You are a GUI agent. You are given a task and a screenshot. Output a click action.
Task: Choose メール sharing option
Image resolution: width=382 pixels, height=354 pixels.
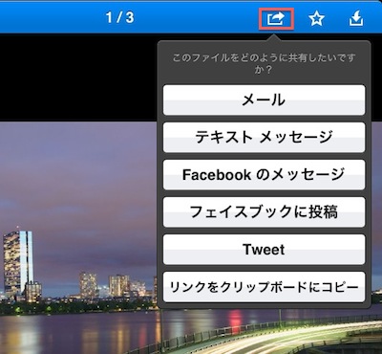[264, 100]
